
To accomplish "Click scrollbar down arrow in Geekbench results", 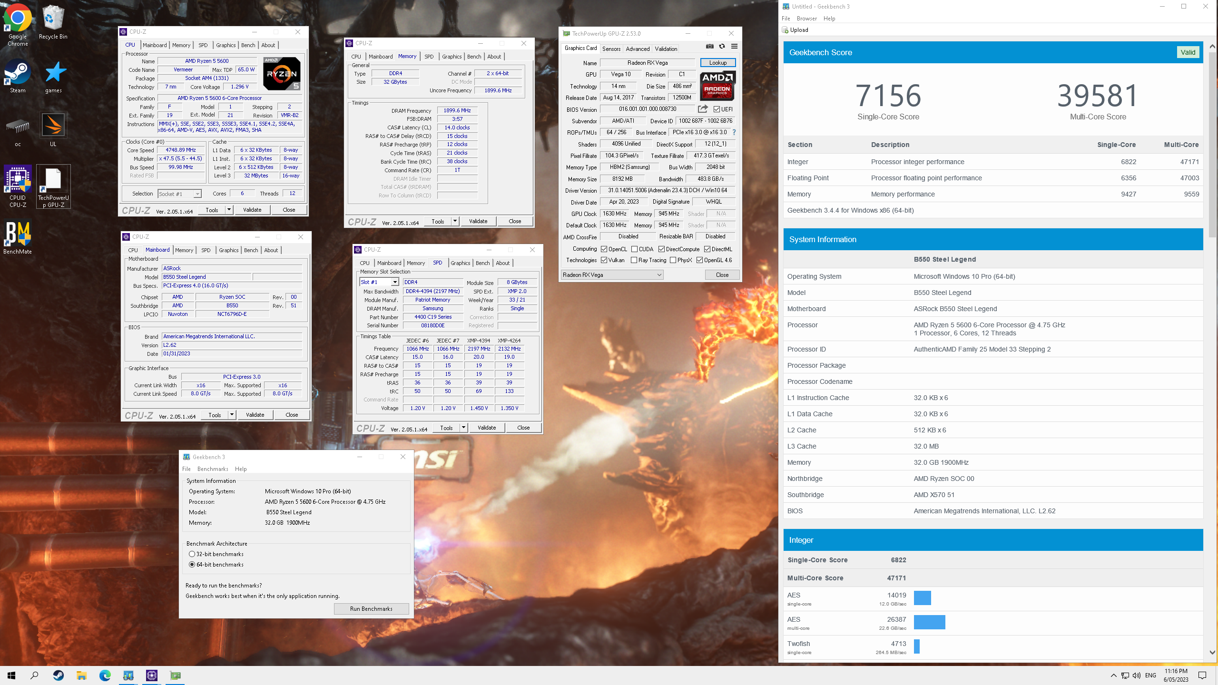I will pos(1212,652).
